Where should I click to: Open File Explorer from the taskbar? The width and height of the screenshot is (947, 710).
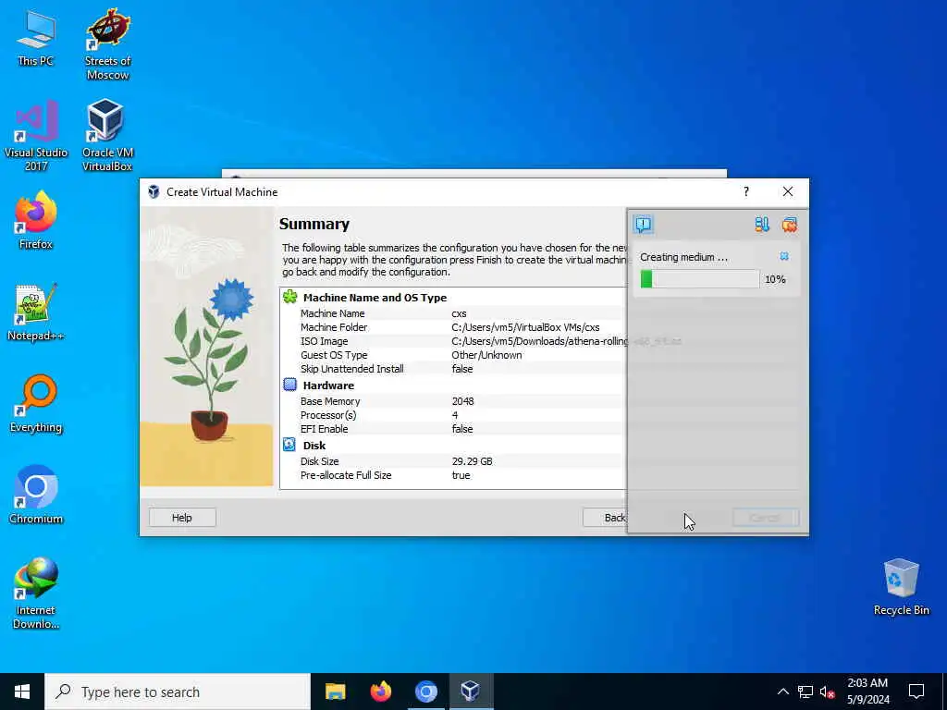tap(335, 692)
